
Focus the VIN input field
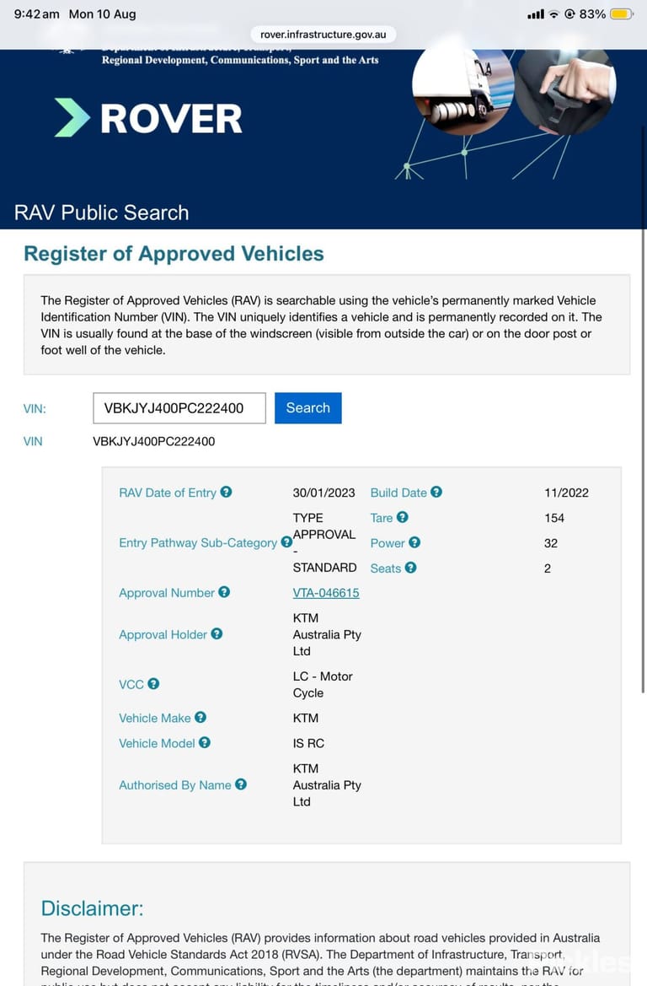179,408
